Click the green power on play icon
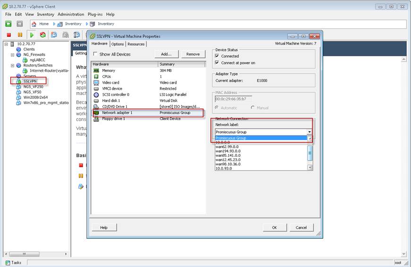Viewport: 411px width, 267px height. (x=32, y=35)
